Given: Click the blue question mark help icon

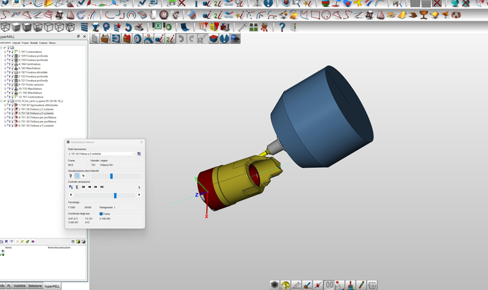Looking at the screenshot, I should (x=282, y=27).
